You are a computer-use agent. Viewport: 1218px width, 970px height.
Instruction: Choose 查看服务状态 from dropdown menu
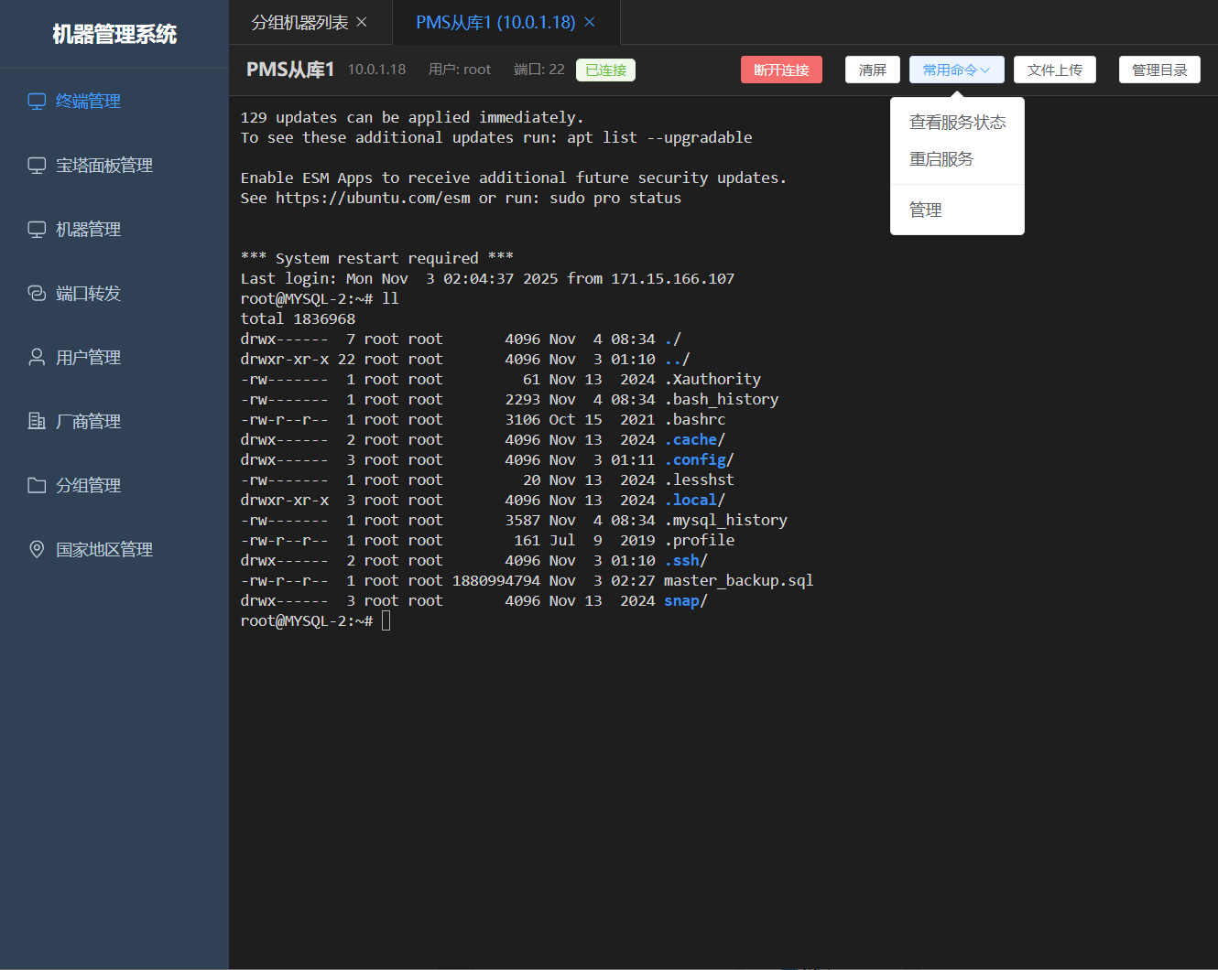click(957, 123)
